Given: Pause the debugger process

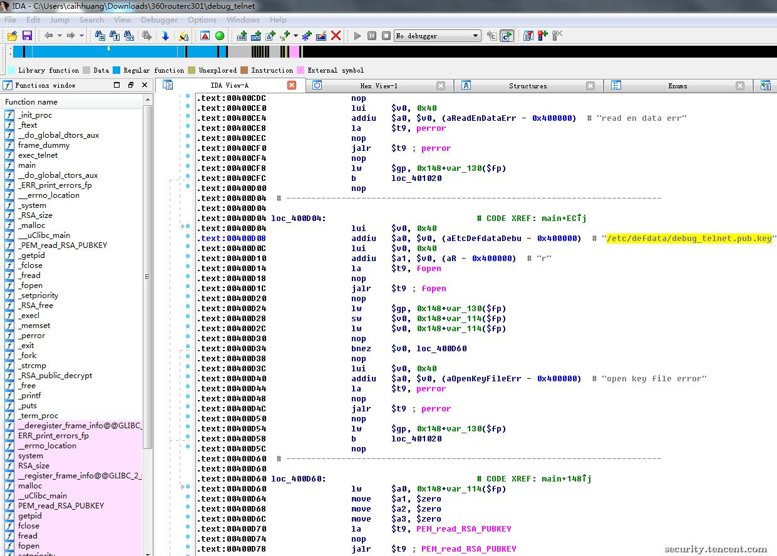Looking at the screenshot, I should pyautogui.click(x=372, y=36).
